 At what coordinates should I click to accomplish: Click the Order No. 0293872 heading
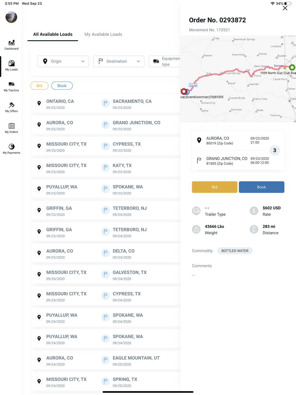(218, 20)
